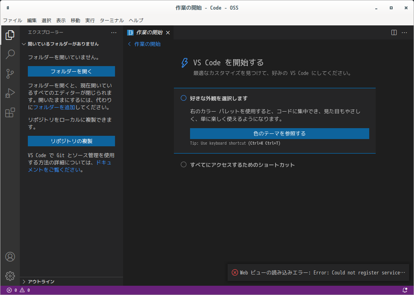Select the 好きな外観を選択します step radio

[x=184, y=98]
